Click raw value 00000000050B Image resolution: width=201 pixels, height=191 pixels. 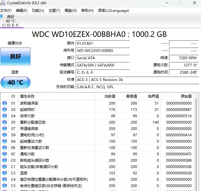pos(179,167)
